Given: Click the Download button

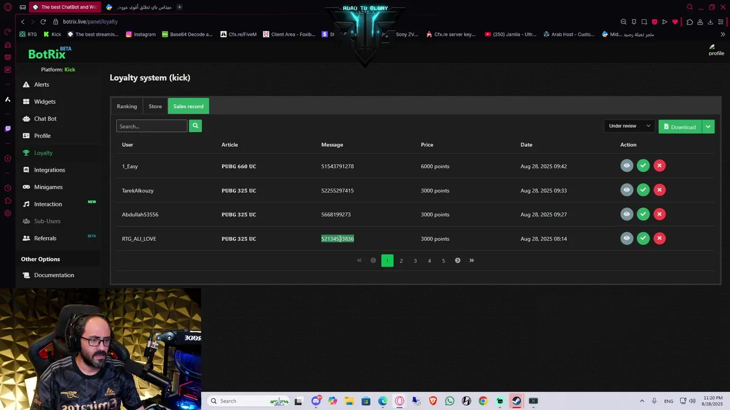Looking at the screenshot, I should pyautogui.click(x=680, y=126).
